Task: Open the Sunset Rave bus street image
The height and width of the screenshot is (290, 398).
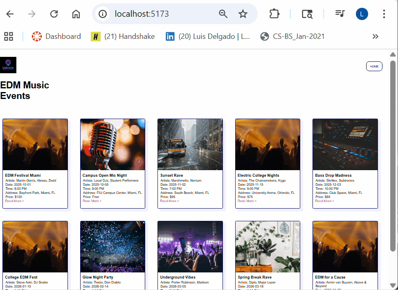Action: point(190,145)
